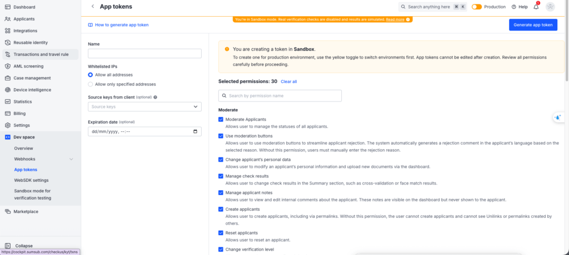The height and width of the screenshot is (255, 569).
Task: Click the notifications bell icon
Action: (536, 7)
